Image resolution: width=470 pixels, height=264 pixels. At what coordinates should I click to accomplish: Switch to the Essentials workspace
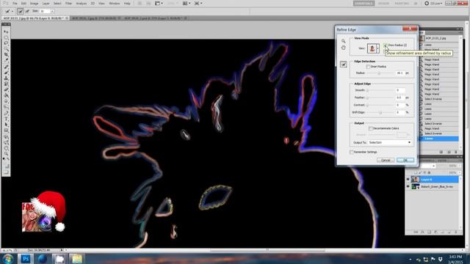364,3
